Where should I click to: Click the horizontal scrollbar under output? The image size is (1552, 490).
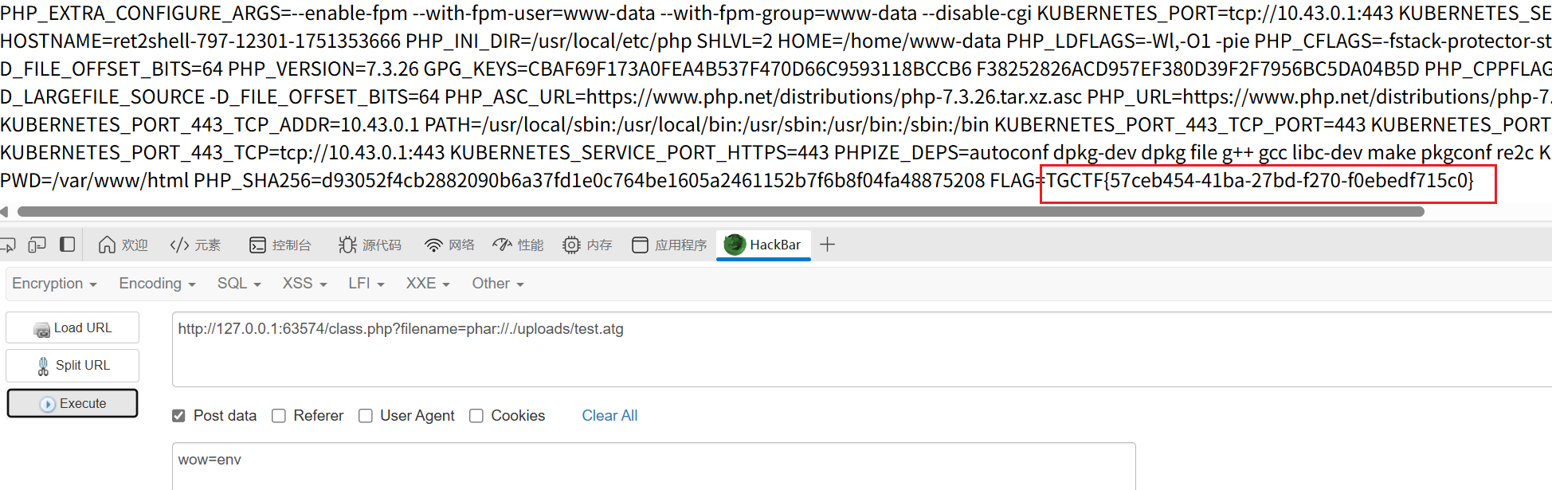(x=720, y=212)
